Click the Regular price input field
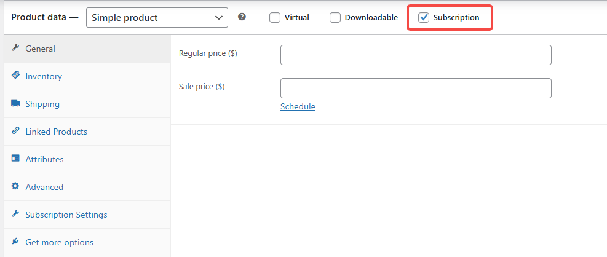This screenshot has width=607, height=257. point(416,55)
